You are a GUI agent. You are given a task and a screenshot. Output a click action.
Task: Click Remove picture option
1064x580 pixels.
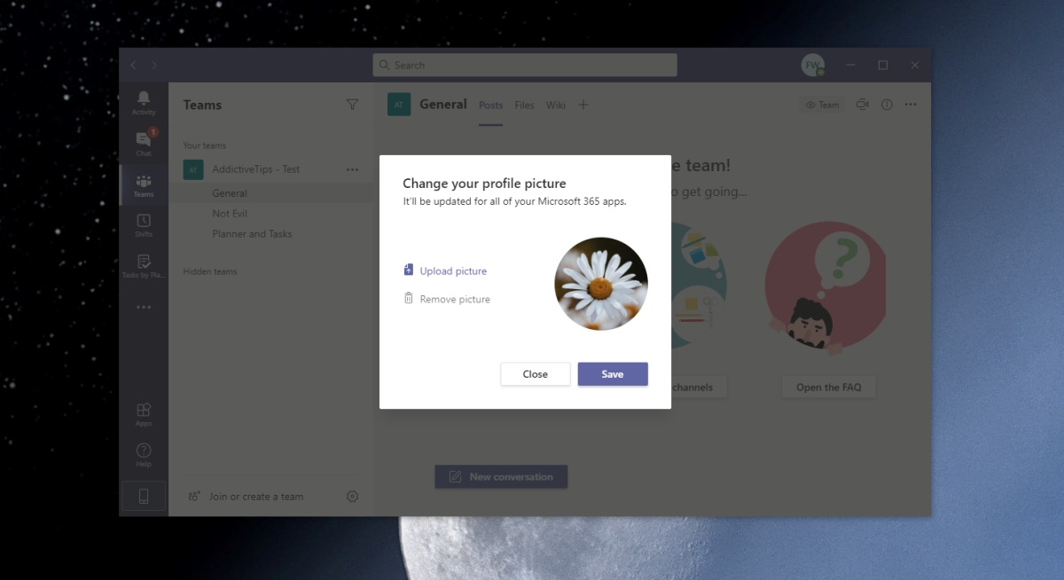coord(447,299)
